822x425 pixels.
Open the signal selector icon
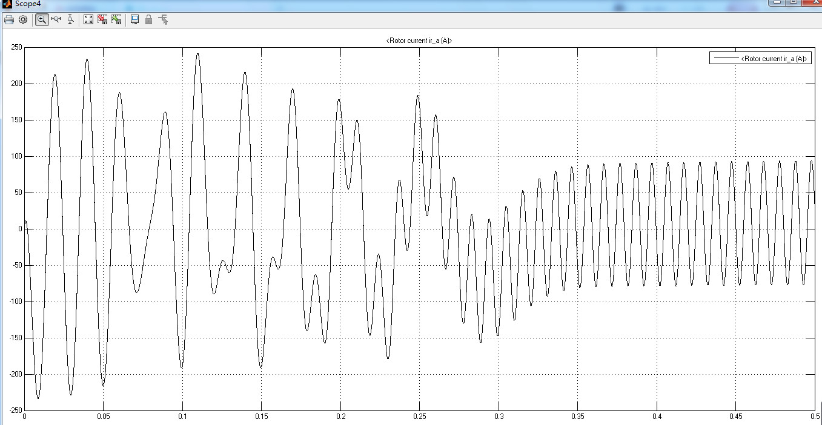coord(163,19)
